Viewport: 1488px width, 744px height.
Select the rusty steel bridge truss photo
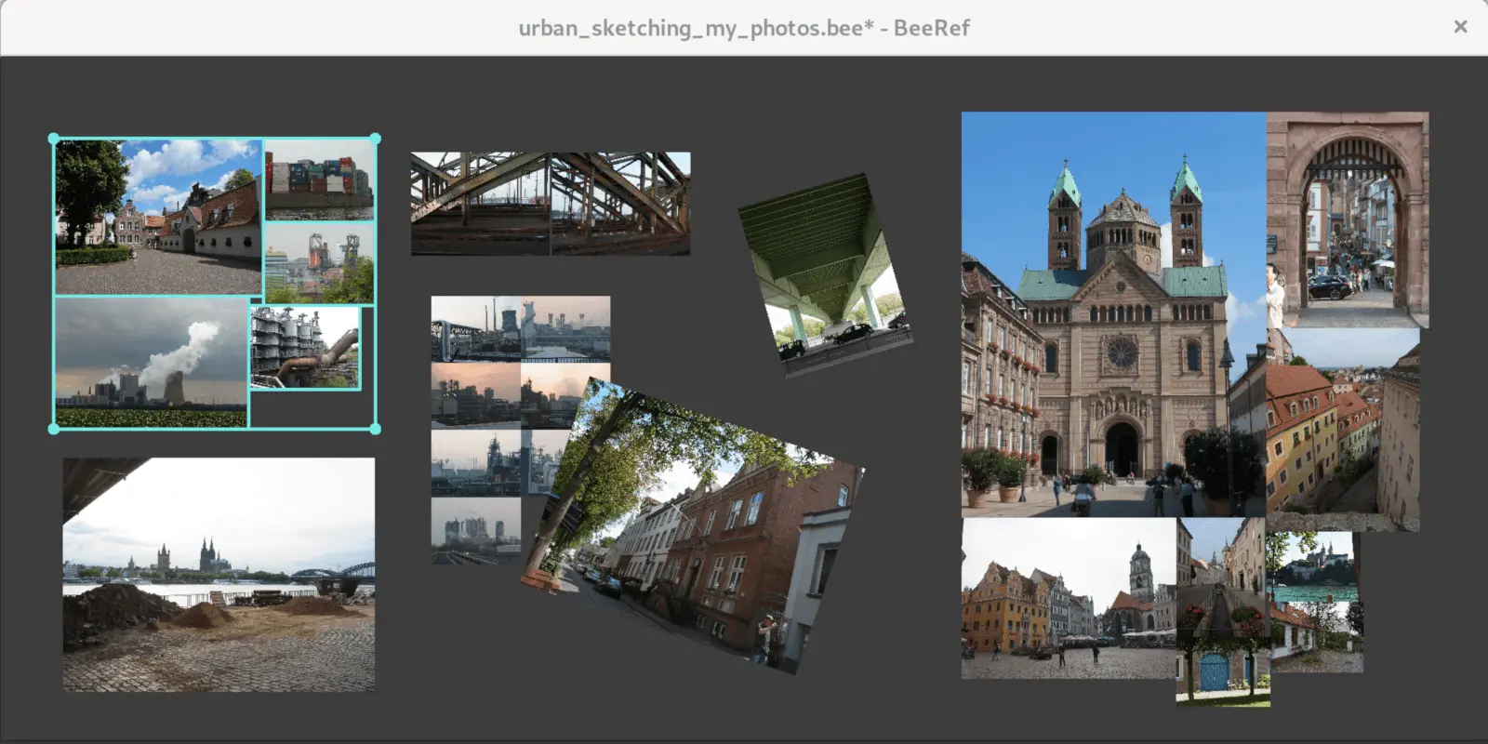[551, 204]
